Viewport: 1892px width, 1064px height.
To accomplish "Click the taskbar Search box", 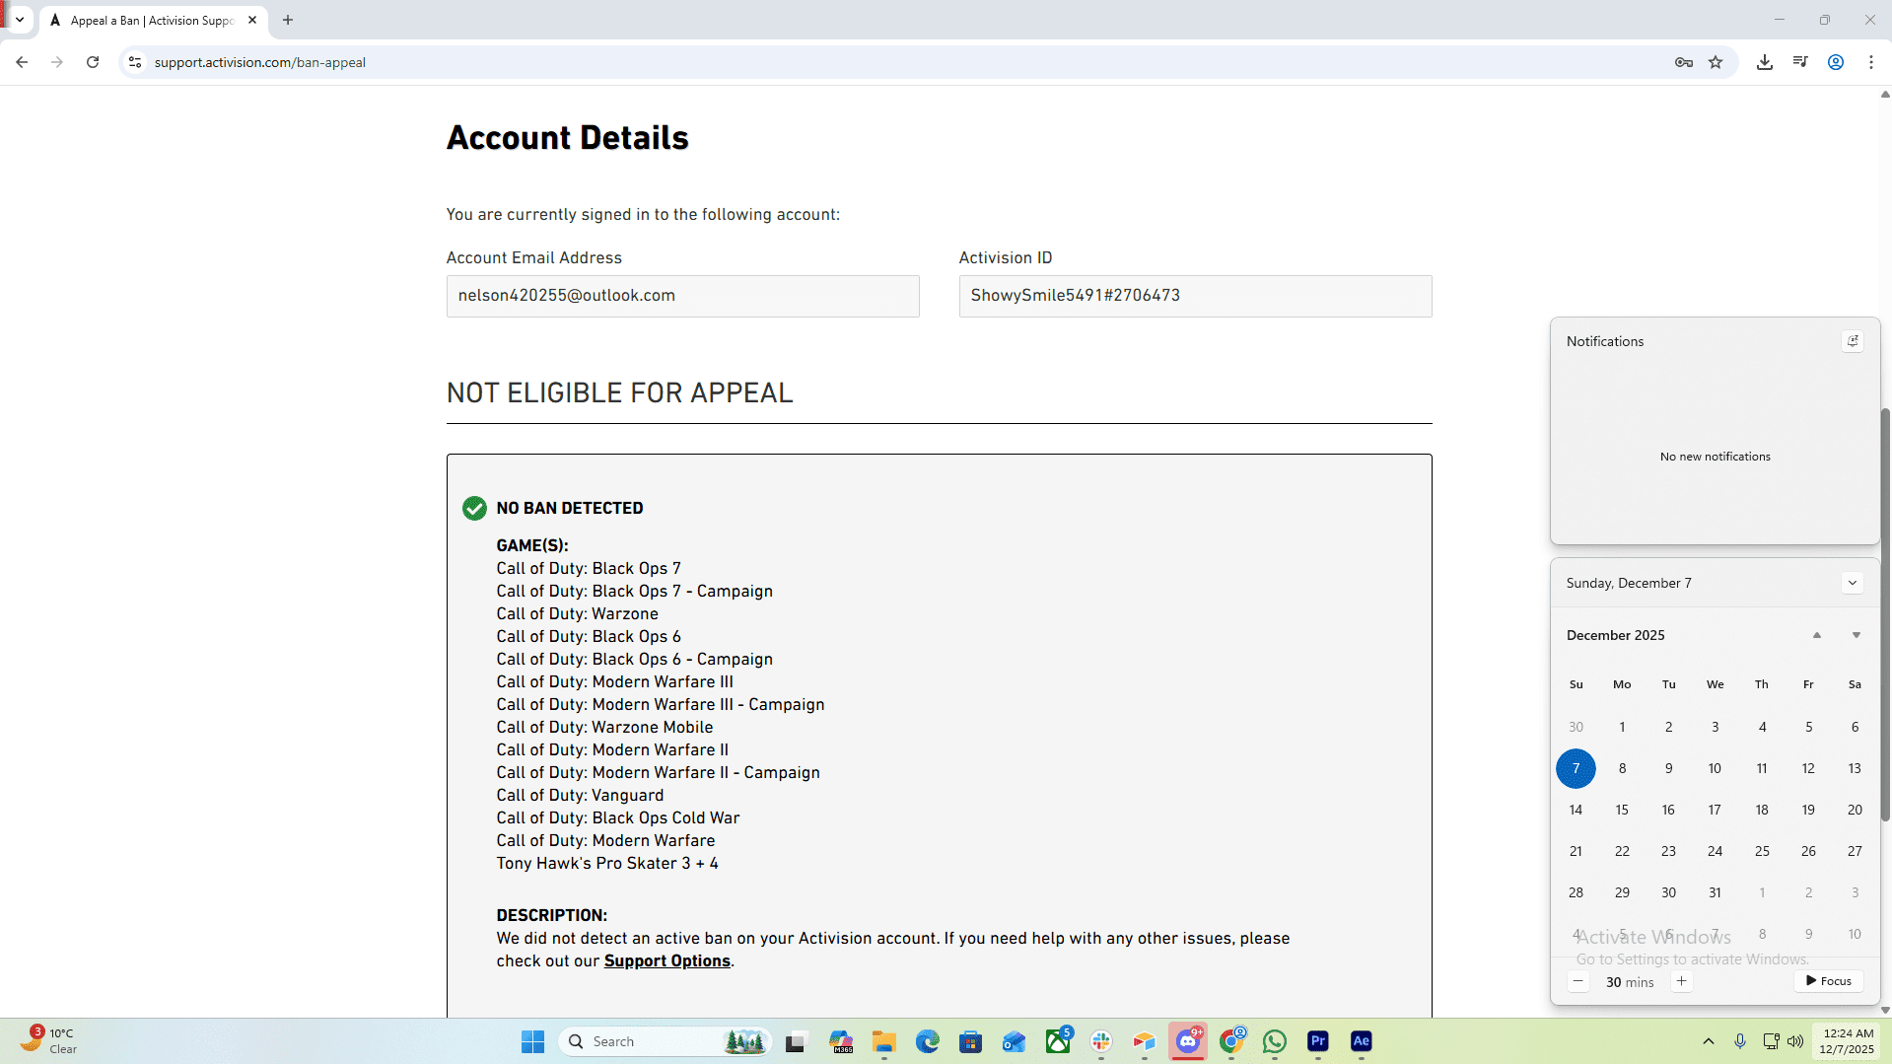I will click(x=666, y=1041).
